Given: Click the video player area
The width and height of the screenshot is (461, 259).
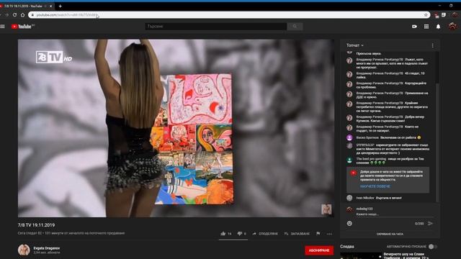Looking at the screenshot, I should (x=176, y=128).
